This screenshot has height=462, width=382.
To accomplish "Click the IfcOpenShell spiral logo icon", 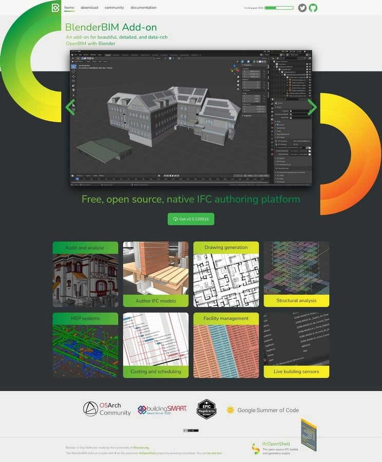I will (x=255, y=449).
